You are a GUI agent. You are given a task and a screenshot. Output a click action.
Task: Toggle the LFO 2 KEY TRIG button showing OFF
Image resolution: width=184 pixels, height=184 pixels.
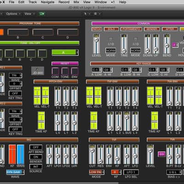pyautogui.click(x=15, y=129)
